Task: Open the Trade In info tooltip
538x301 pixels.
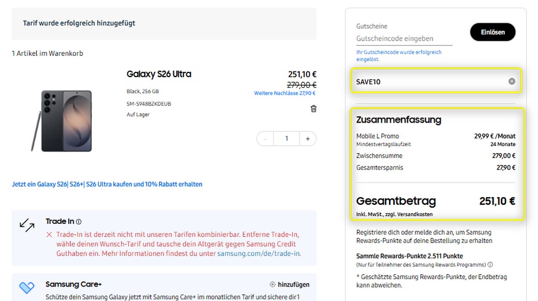Action: click(78, 221)
